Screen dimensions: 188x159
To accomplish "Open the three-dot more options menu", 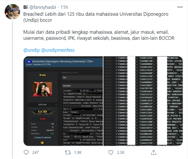I will [x=180, y=7].
